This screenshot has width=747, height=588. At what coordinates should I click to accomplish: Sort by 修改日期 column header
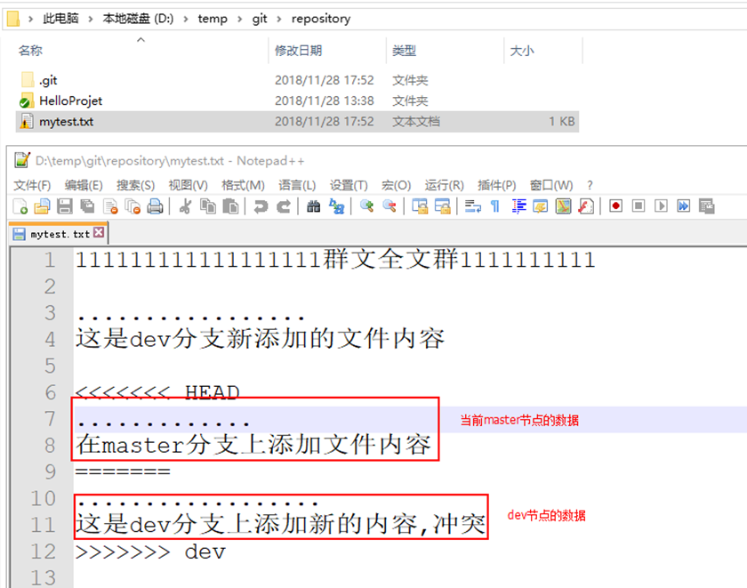tap(298, 51)
